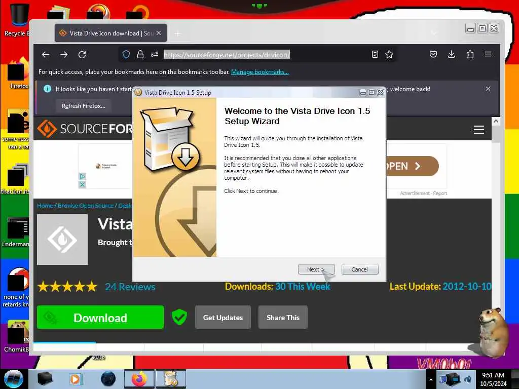Click the ad choices triangle icon
The width and height of the screenshot is (519, 389).
[x=83, y=176]
